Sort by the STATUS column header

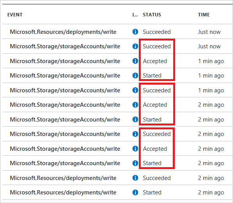pyautogui.click(x=152, y=15)
